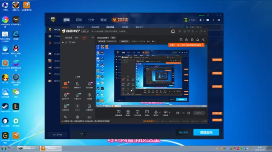Toggle preview visibility eye icon near settings gear
Viewport: 272px width, 152px height.
183,113
